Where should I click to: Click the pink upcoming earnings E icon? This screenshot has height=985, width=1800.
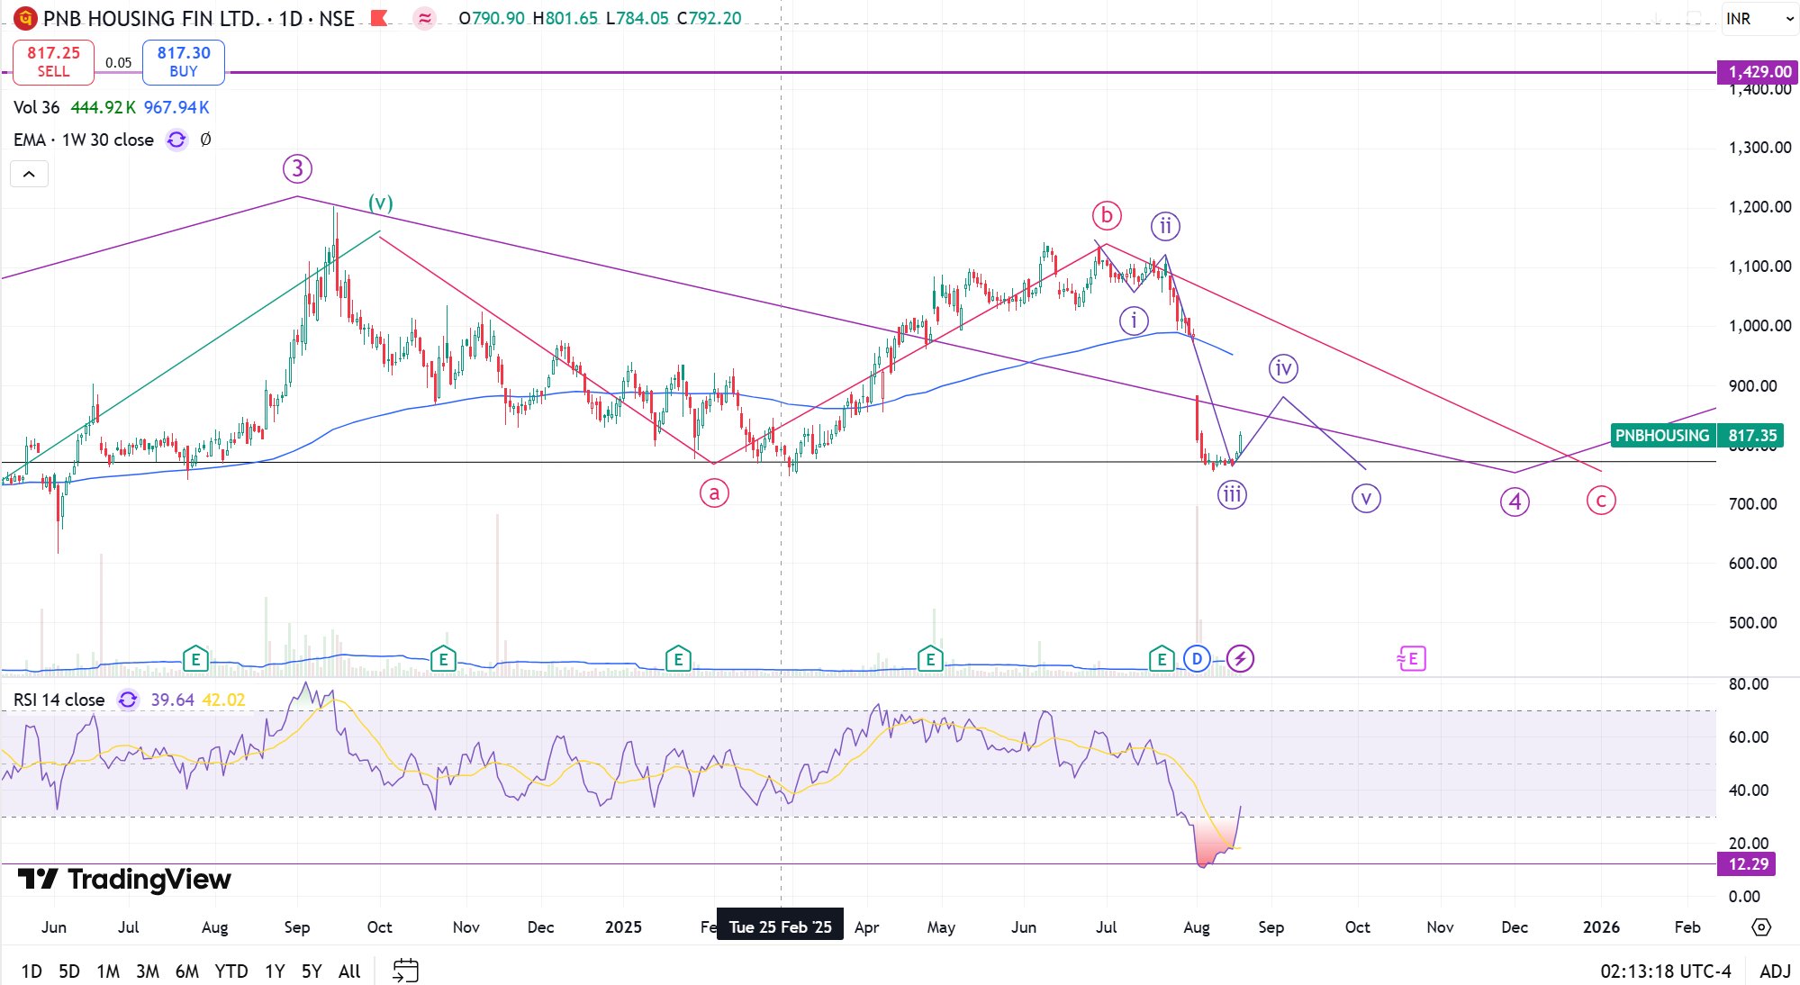1411,659
